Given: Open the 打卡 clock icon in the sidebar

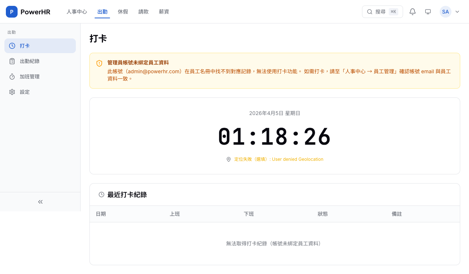Looking at the screenshot, I should pyautogui.click(x=12, y=45).
